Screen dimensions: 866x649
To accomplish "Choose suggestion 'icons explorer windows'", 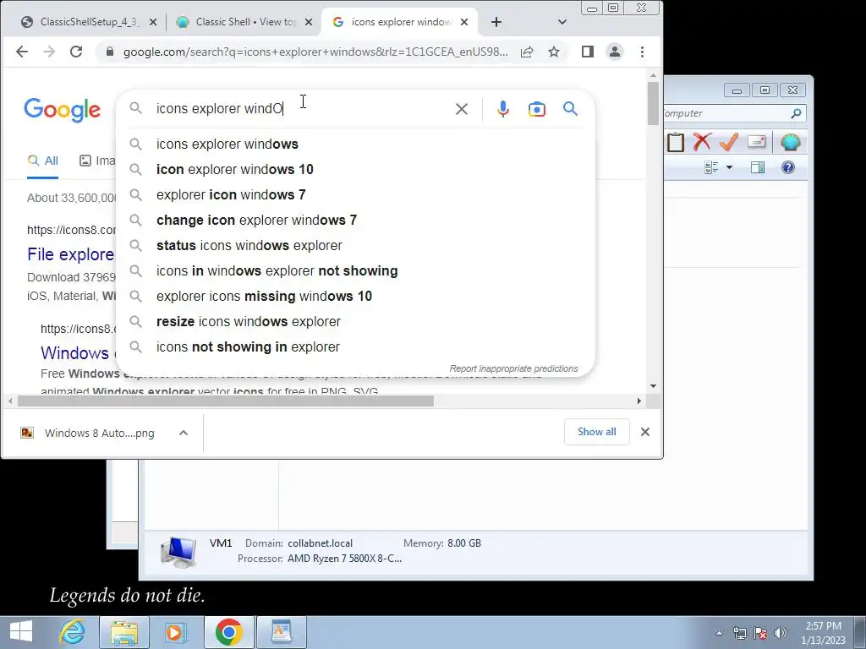I will click(356, 144).
